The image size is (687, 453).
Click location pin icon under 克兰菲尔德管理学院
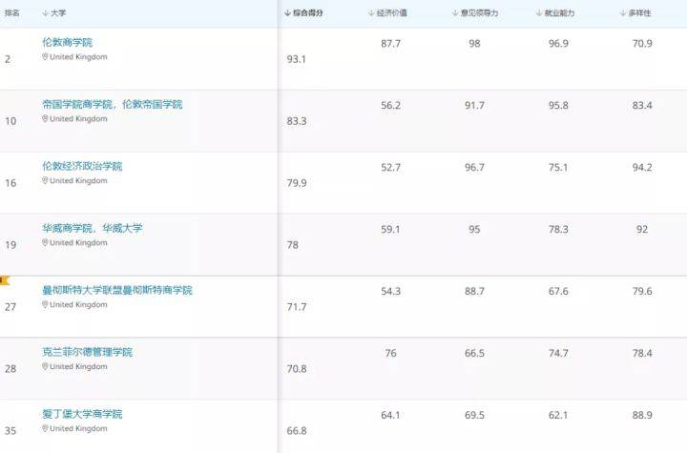tap(45, 366)
